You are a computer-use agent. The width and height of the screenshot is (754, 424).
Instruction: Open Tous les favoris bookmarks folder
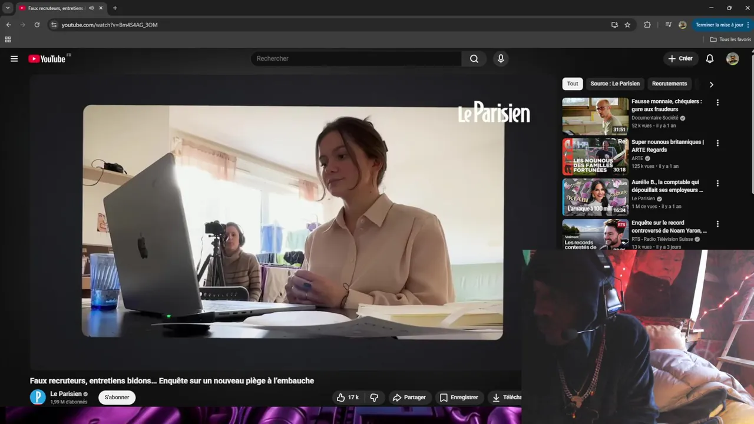[x=730, y=39]
